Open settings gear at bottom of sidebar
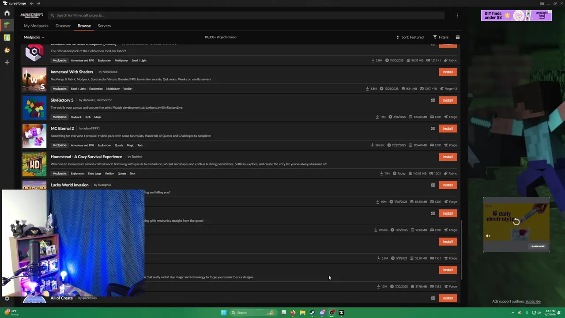This screenshot has height=318, width=565. [x=7, y=299]
